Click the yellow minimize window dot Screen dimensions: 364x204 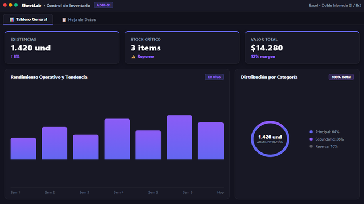(x=10, y=5)
